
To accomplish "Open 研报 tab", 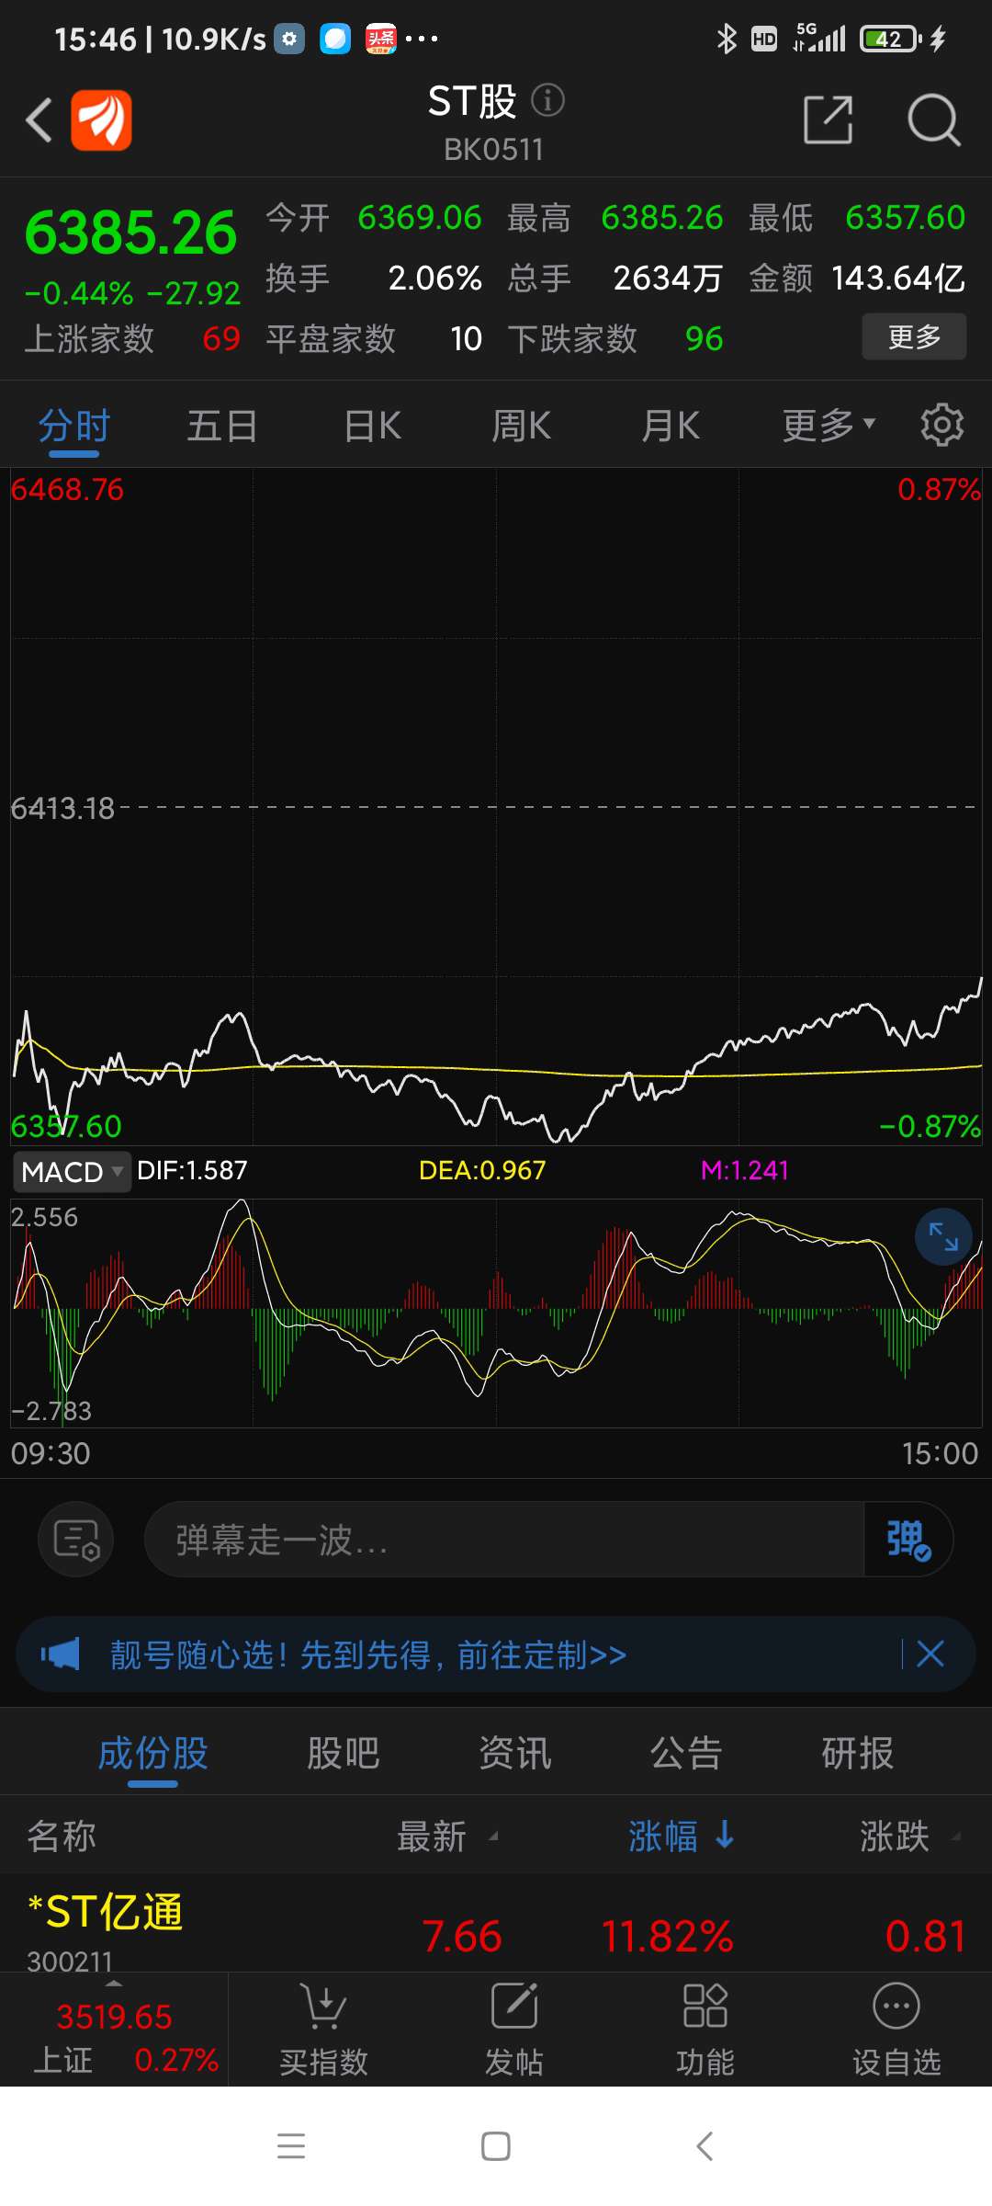I will 857,1753.
